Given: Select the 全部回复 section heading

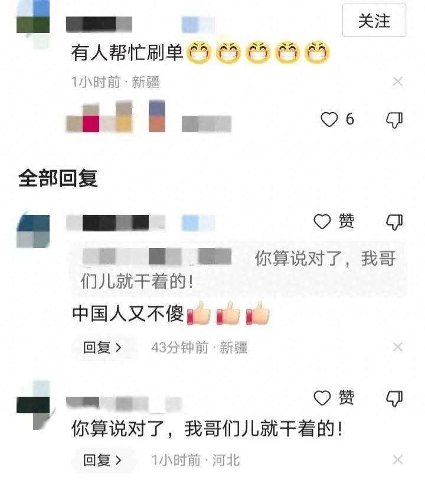Looking at the screenshot, I should pyautogui.click(x=58, y=178).
